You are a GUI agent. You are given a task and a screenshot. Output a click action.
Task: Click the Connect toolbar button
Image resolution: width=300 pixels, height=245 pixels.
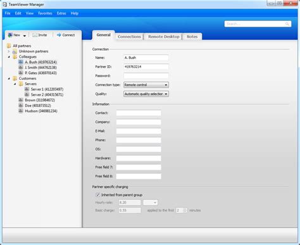point(66,35)
